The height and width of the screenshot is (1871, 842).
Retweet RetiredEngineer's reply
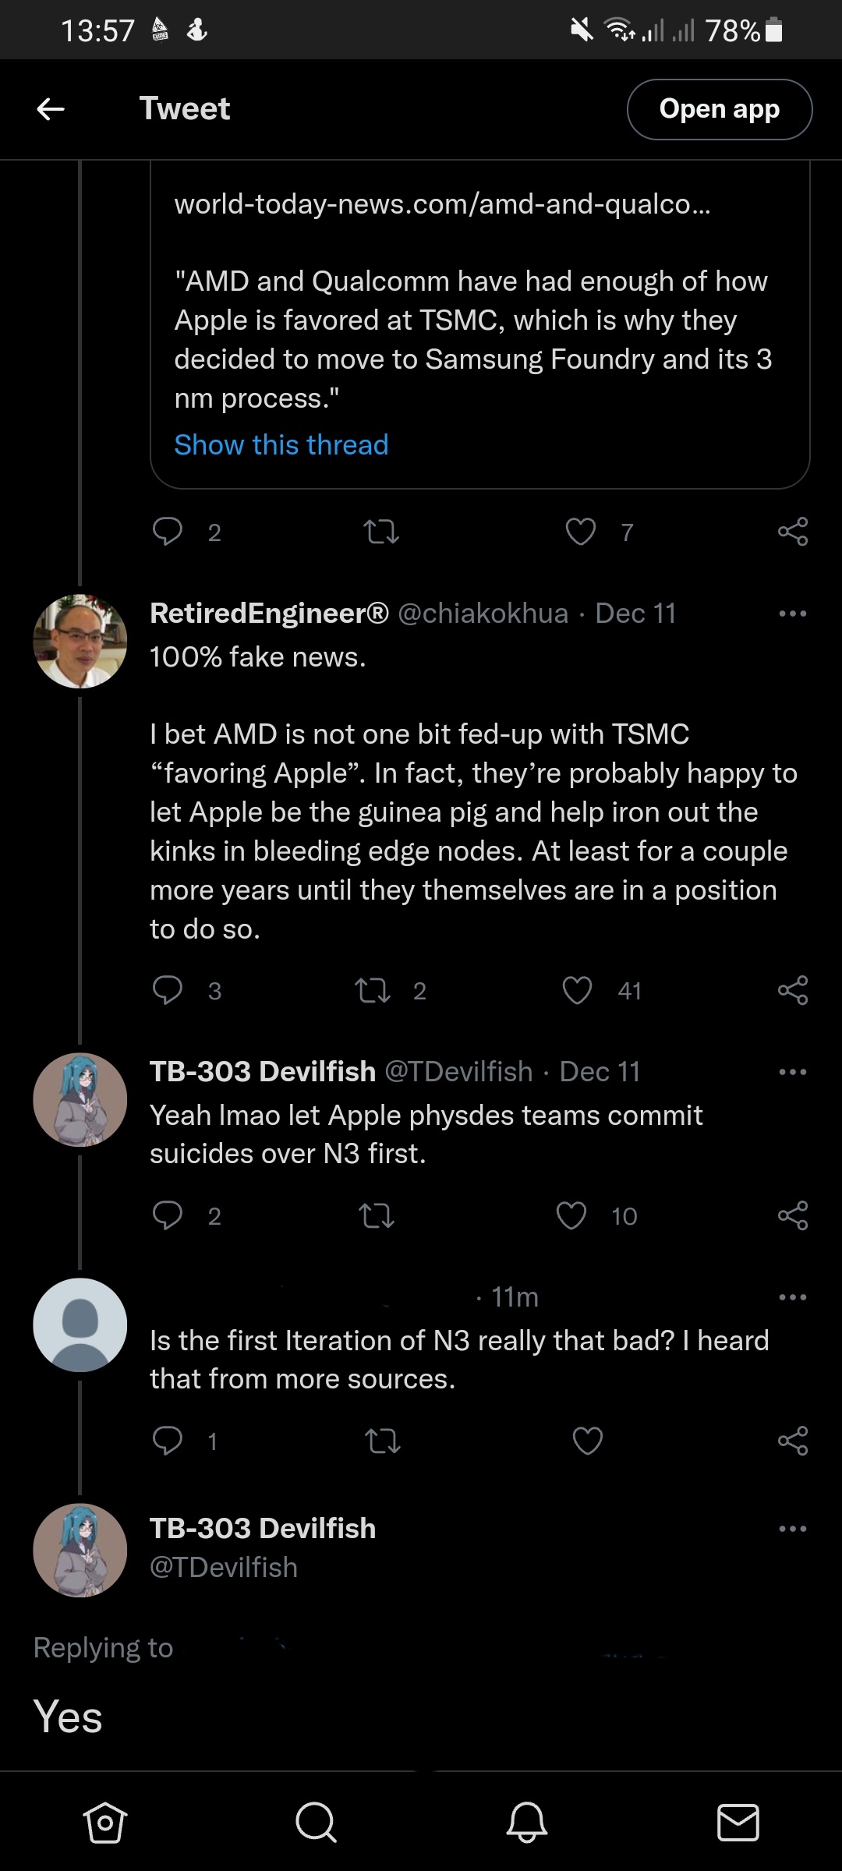pos(373,991)
